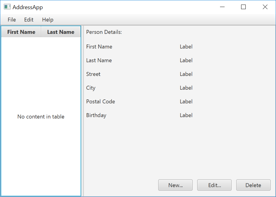Image resolution: width=276 pixels, height=197 pixels.
Task: Maximize the AddressApp window
Action: pos(244,7)
